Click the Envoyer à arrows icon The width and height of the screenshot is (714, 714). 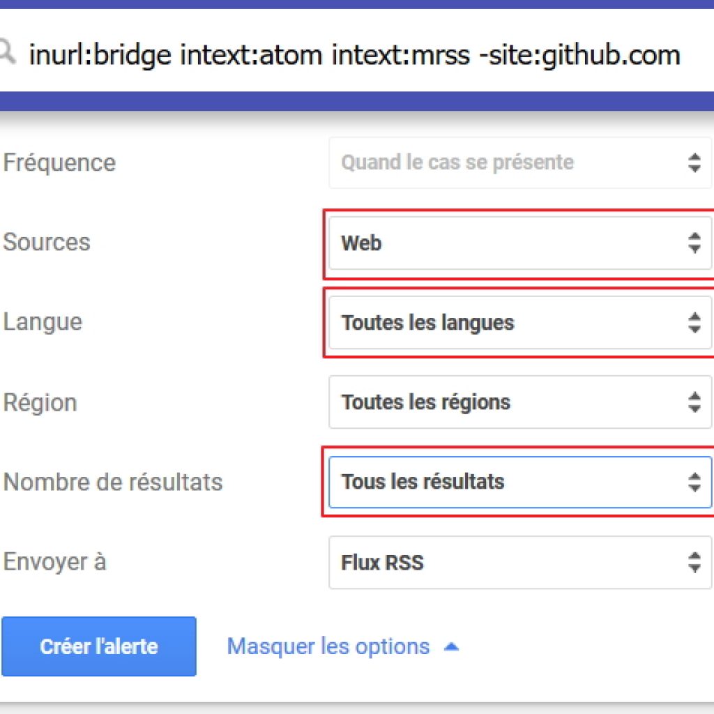click(694, 563)
